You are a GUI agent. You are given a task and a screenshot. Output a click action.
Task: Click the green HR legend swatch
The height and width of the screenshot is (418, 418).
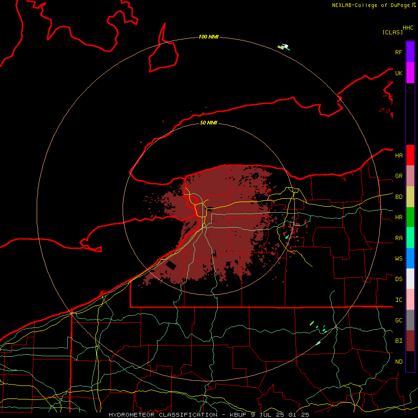tap(410, 217)
